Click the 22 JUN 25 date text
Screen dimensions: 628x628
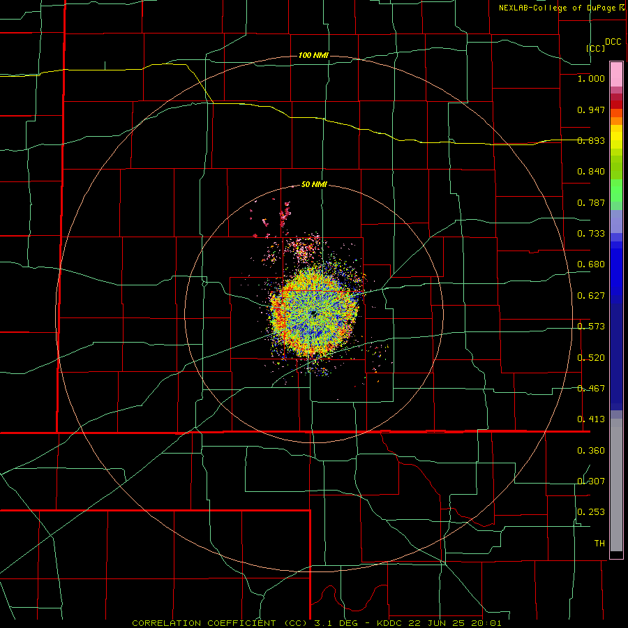(438, 623)
